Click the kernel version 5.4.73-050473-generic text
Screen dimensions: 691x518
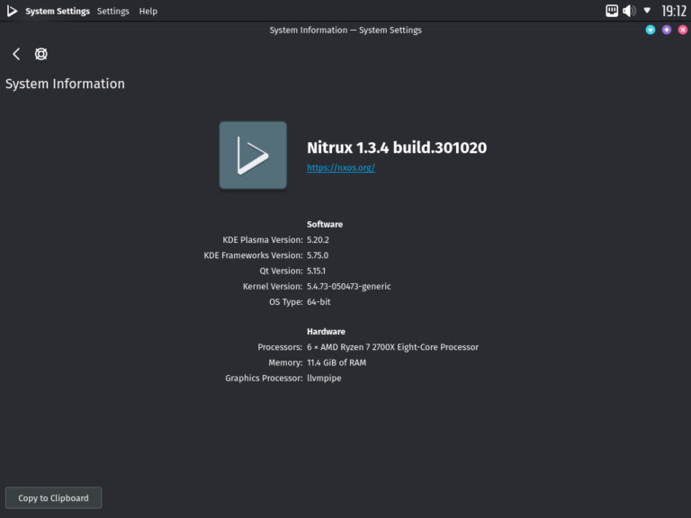[x=349, y=286]
